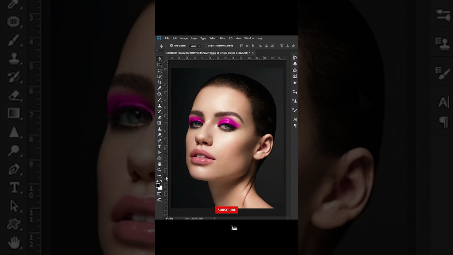This screenshot has width=453, height=255.
Task: Open the View menu
Action: (239, 38)
